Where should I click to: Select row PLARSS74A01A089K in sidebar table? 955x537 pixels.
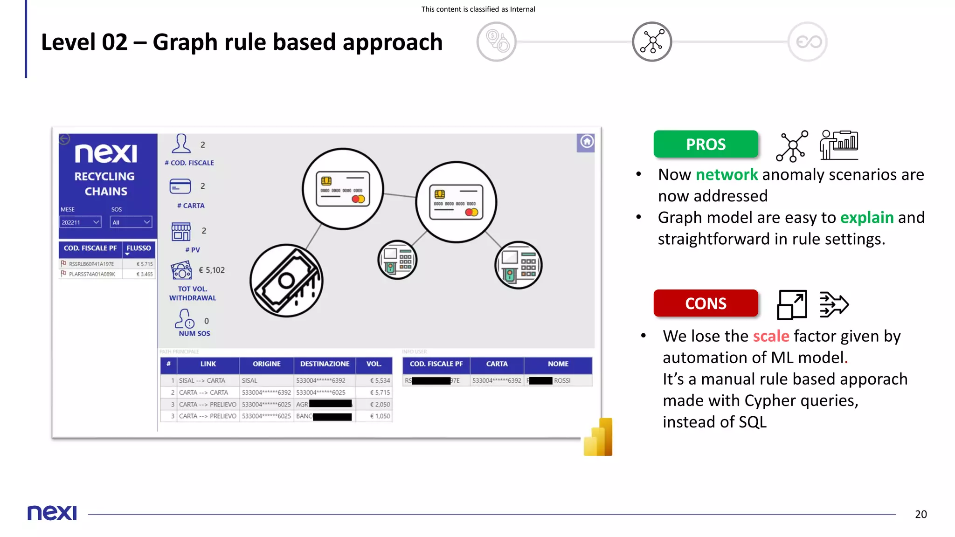click(x=107, y=274)
